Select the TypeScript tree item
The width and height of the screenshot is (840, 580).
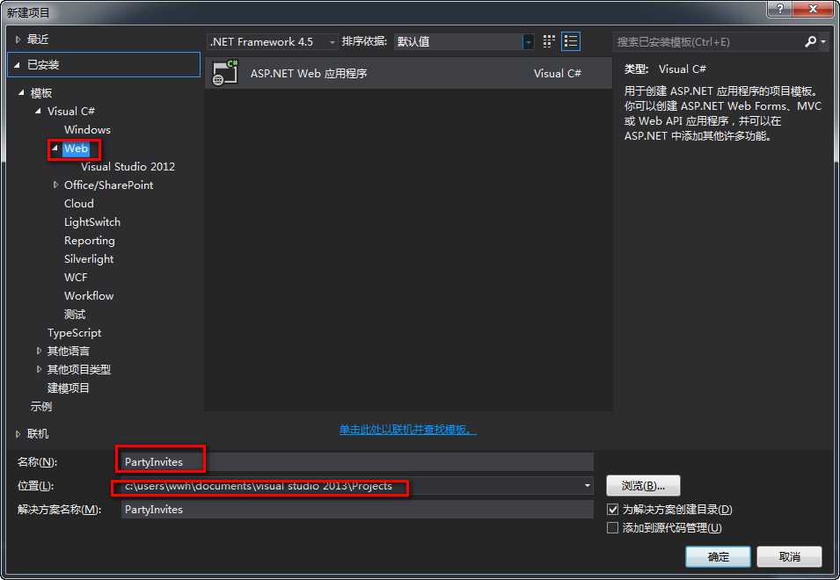point(74,332)
